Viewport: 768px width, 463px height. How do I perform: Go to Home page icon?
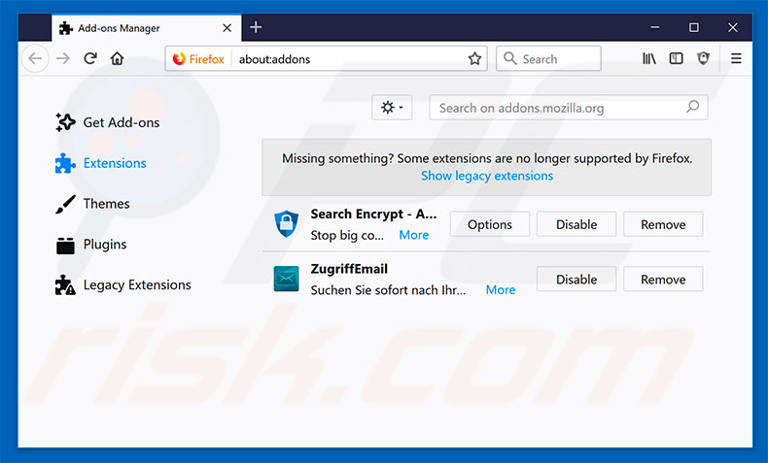click(118, 59)
